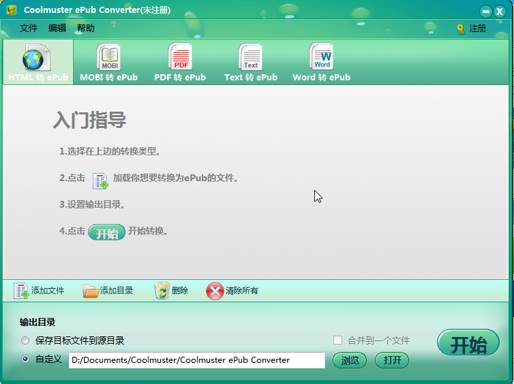Viewport: 514px width, 384px height.
Task: Select the HTML 转 ePub conversion tab
Action: (x=38, y=62)
